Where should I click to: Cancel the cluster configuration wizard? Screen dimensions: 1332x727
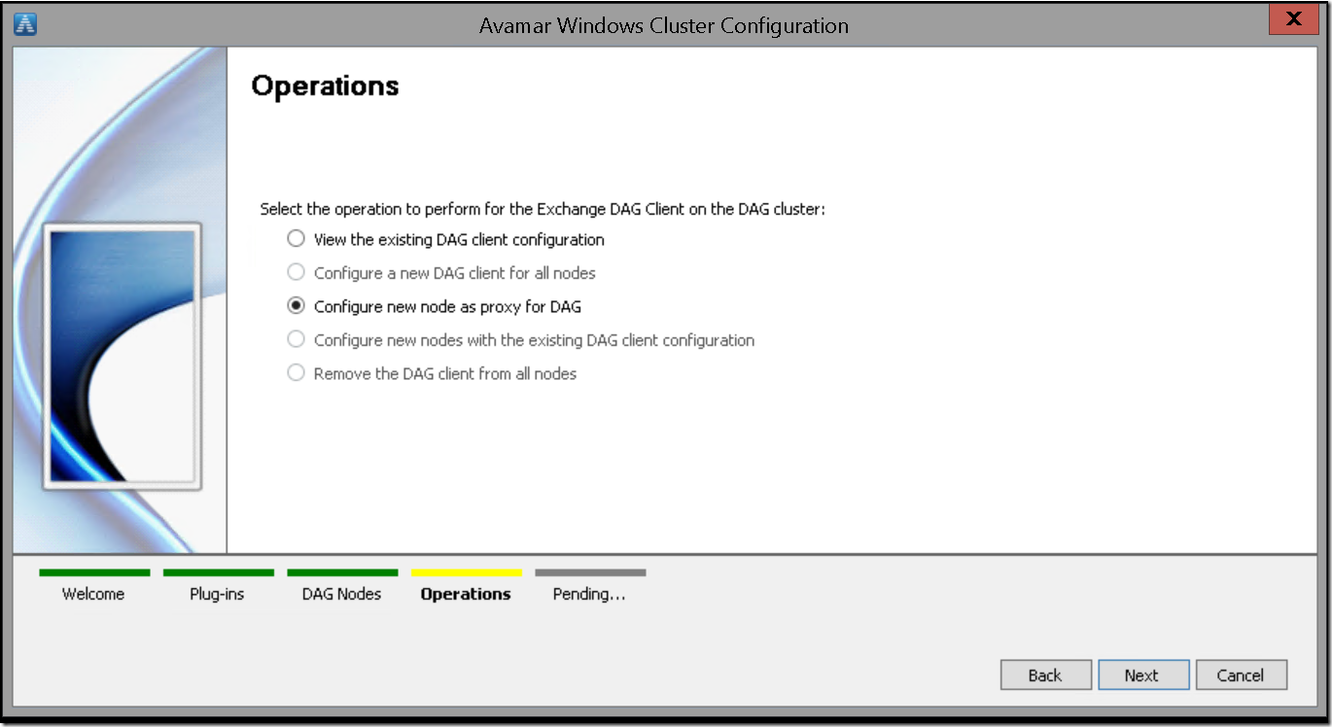1242,675
